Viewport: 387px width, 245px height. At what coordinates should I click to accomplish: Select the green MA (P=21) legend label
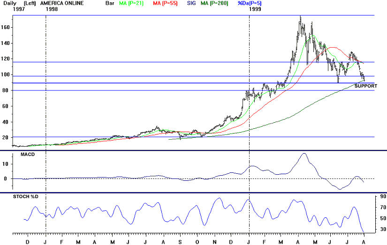click(x=131, y=3)
